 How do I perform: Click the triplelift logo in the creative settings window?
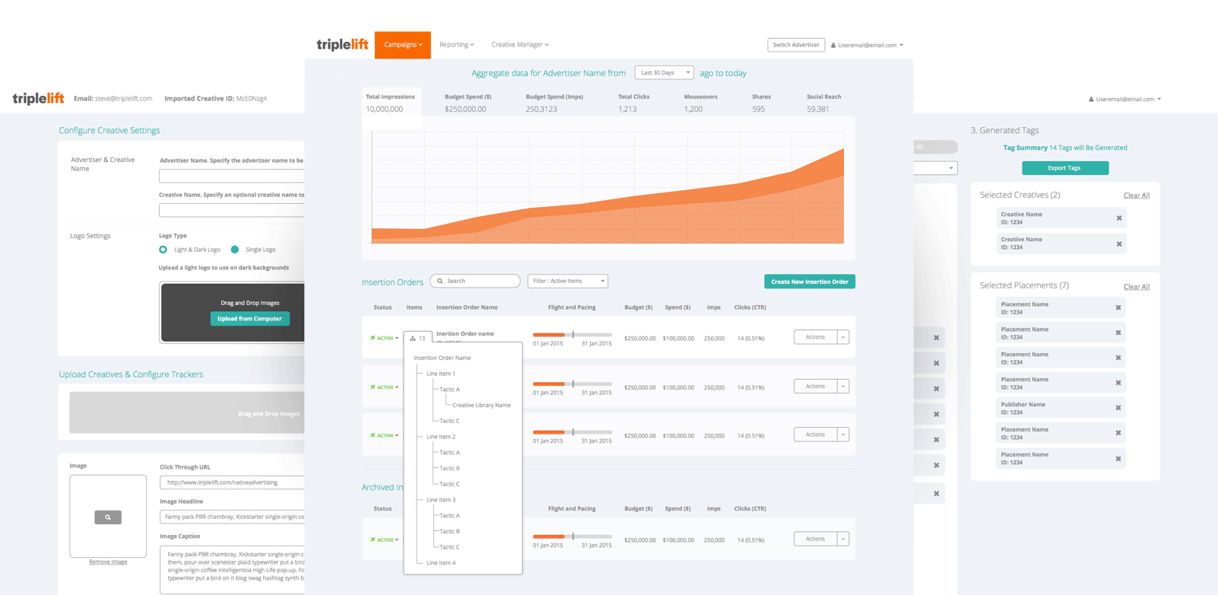point(38,98)
